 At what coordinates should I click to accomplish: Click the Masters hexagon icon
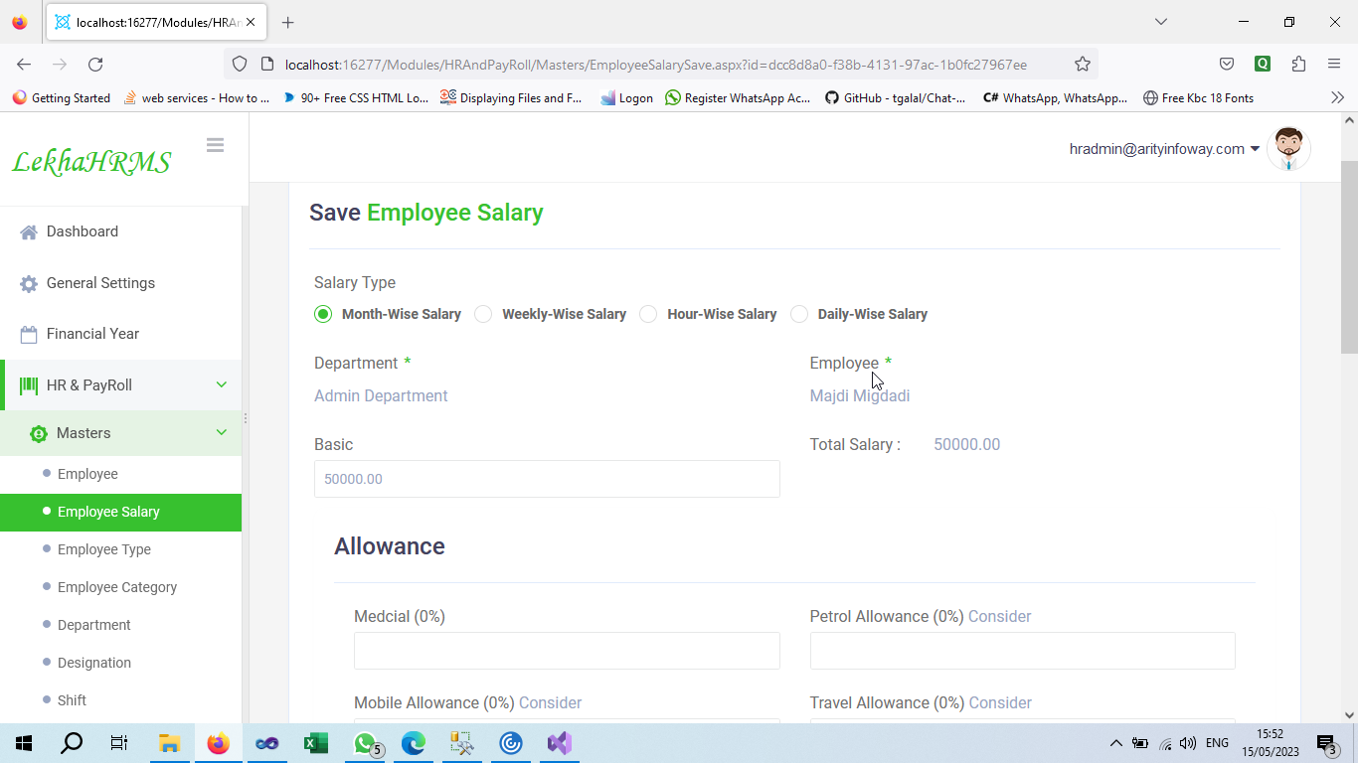[39, 433]
